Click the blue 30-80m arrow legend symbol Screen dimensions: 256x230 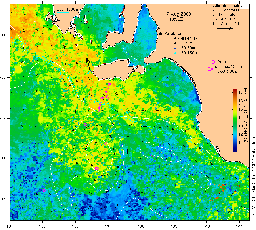[x=177, y=48]
